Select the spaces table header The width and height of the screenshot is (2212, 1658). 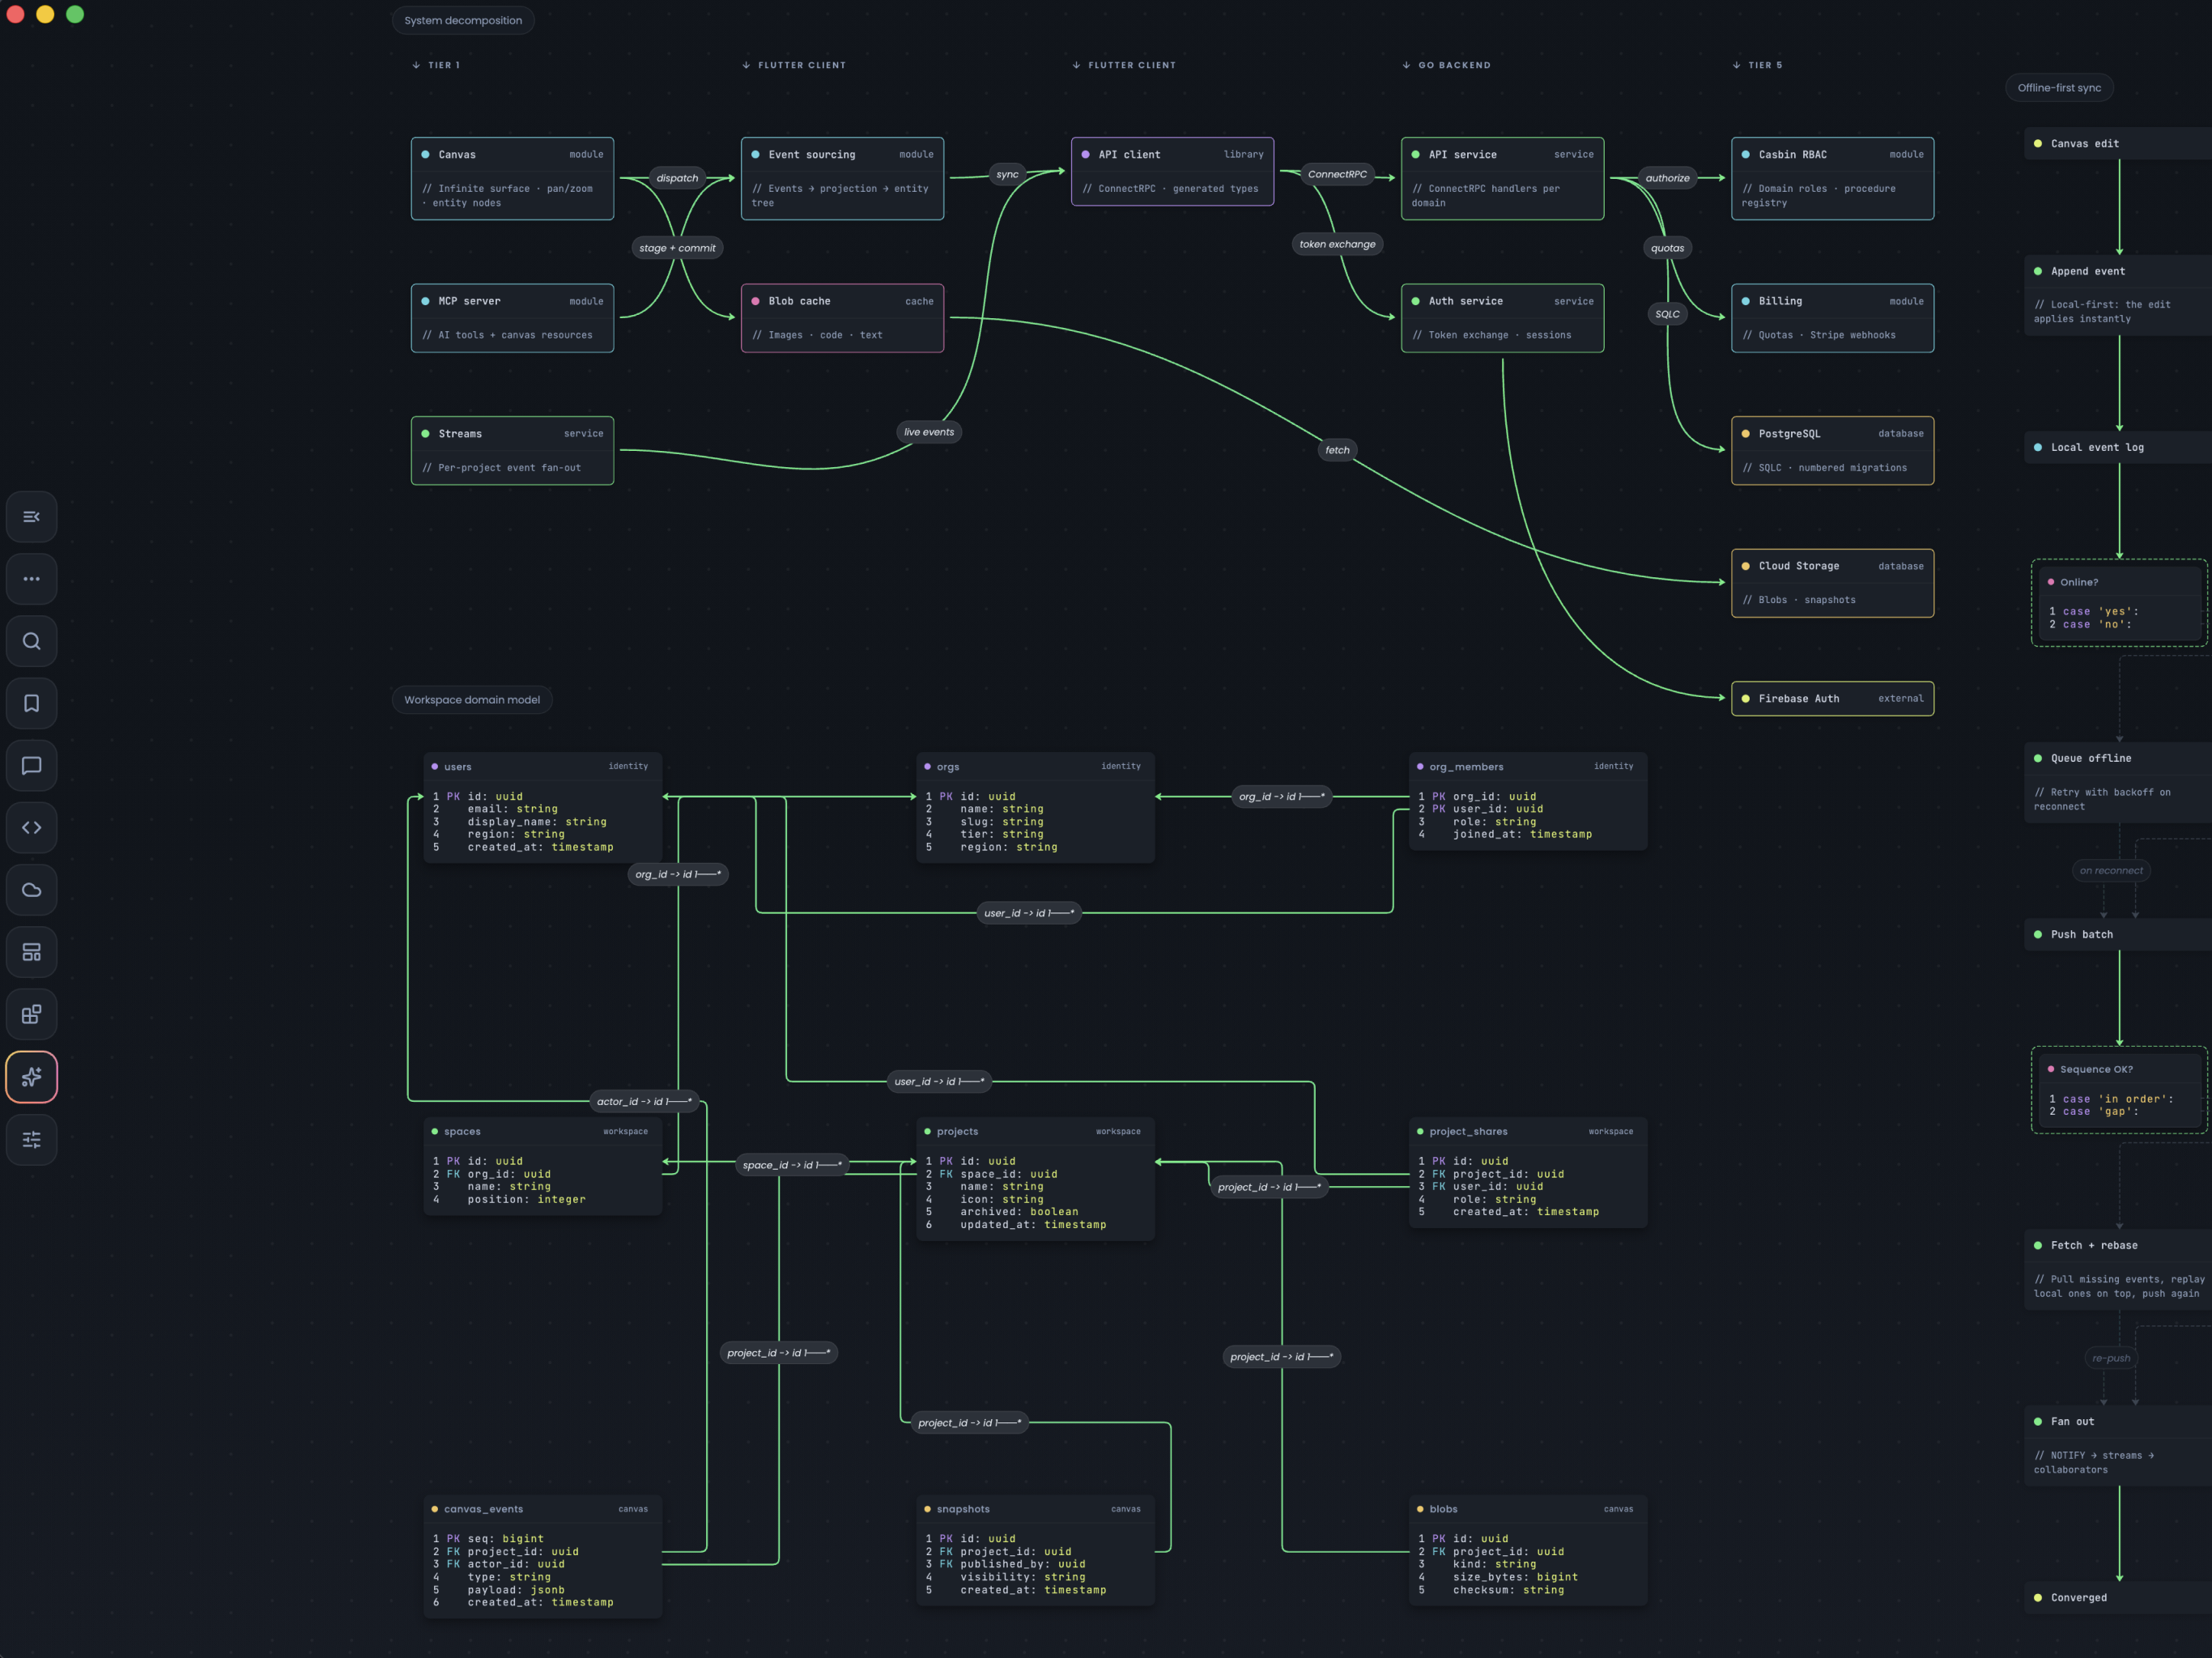pos(543,1132)
